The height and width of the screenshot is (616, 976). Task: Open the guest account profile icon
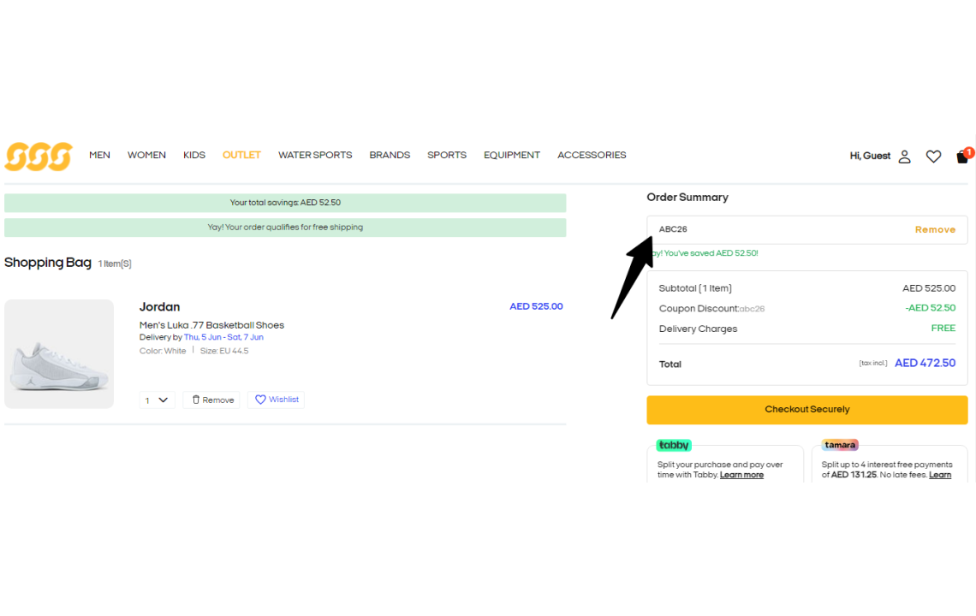pos(904,157)
